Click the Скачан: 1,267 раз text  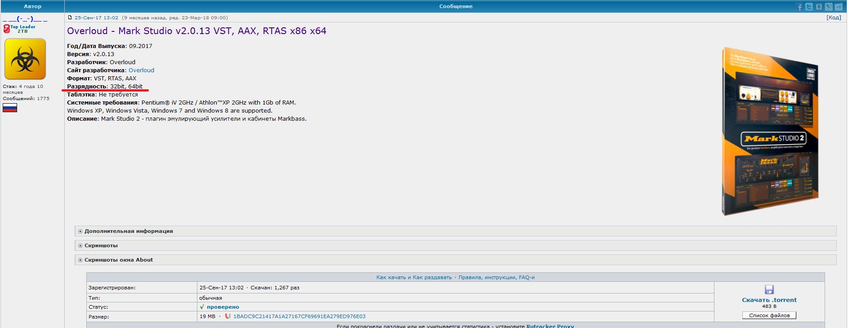point(275,288)
